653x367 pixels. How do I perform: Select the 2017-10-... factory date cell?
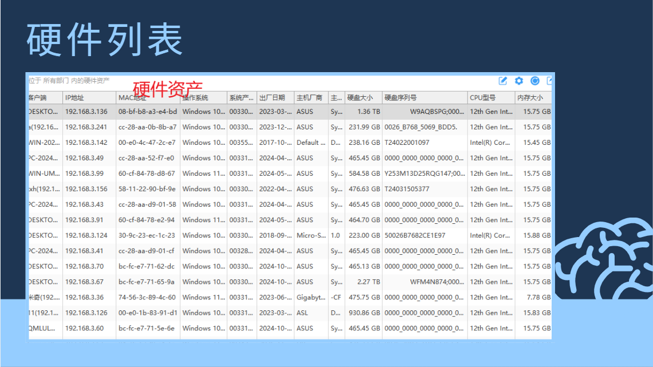[276, 143]
